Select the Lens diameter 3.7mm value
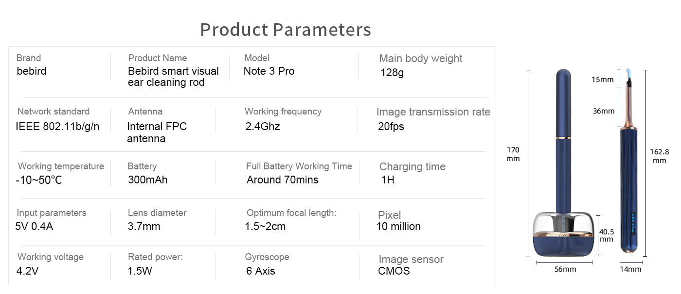The image size is (681, 294). point(144,226)
